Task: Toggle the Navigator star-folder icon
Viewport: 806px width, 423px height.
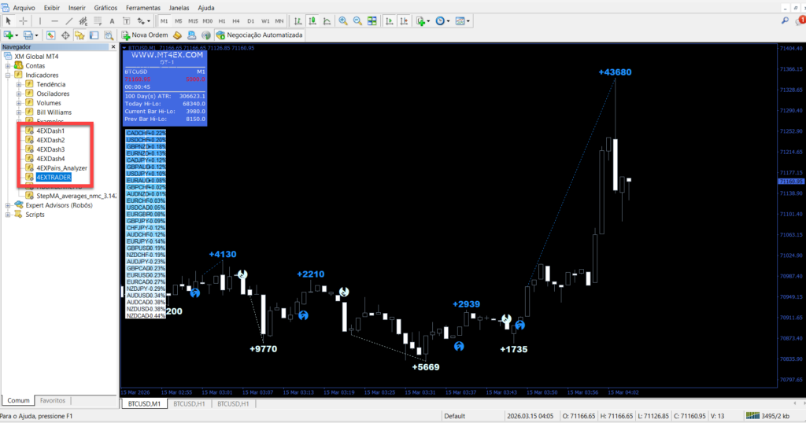Action: click(79, 35)
